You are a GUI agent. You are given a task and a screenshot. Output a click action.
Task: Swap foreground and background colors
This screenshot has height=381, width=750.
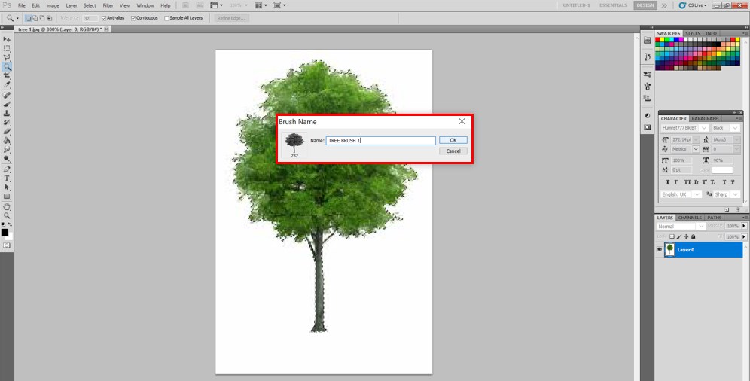[x=10, y=224]
